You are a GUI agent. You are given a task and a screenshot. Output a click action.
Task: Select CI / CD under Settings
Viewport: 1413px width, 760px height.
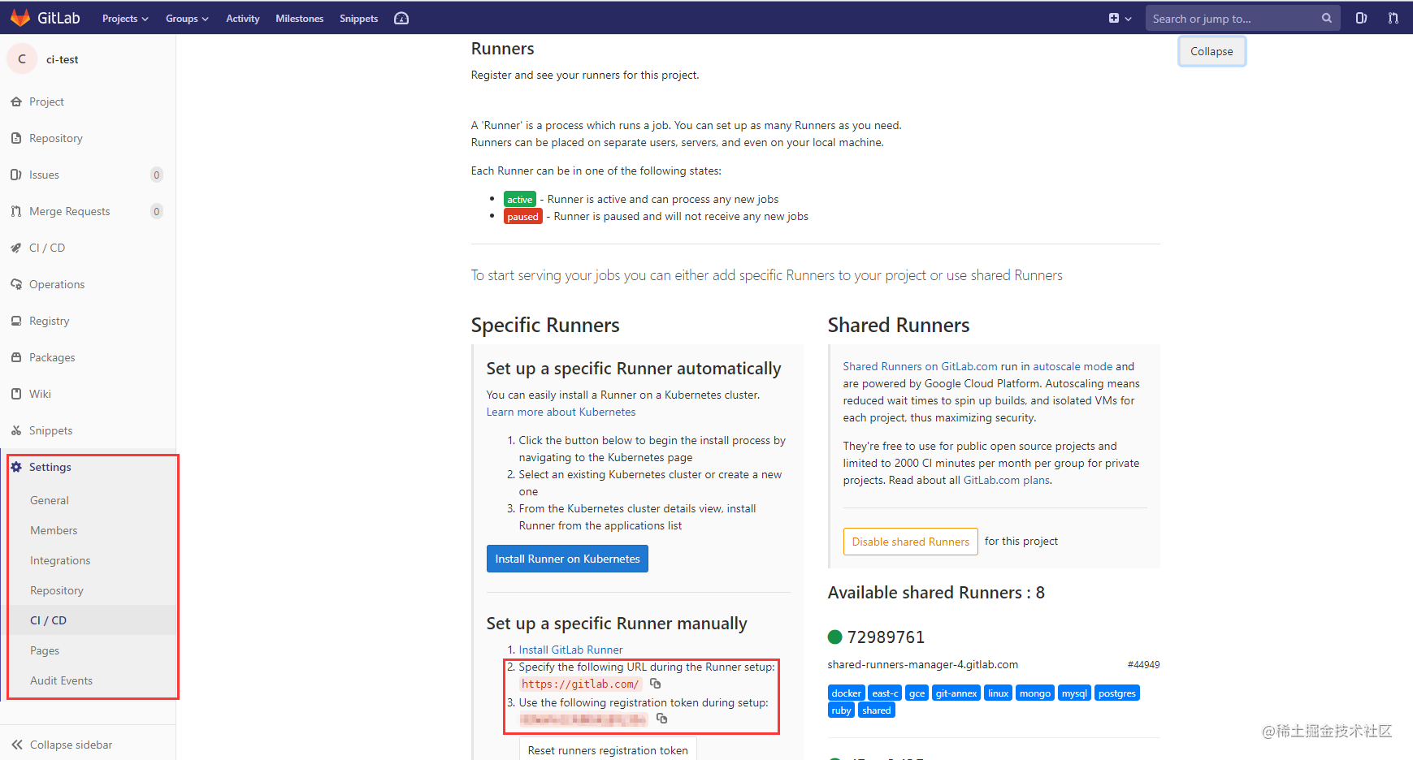[48, 620]
